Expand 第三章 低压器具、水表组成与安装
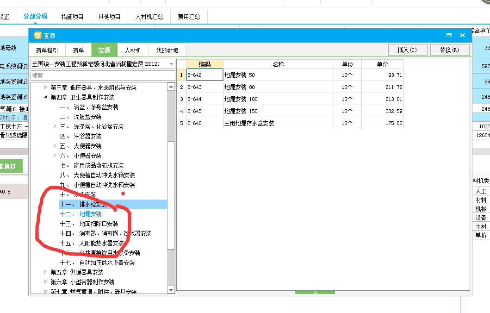The width and height of the screenshot is (490, 313). click(46, 87)
